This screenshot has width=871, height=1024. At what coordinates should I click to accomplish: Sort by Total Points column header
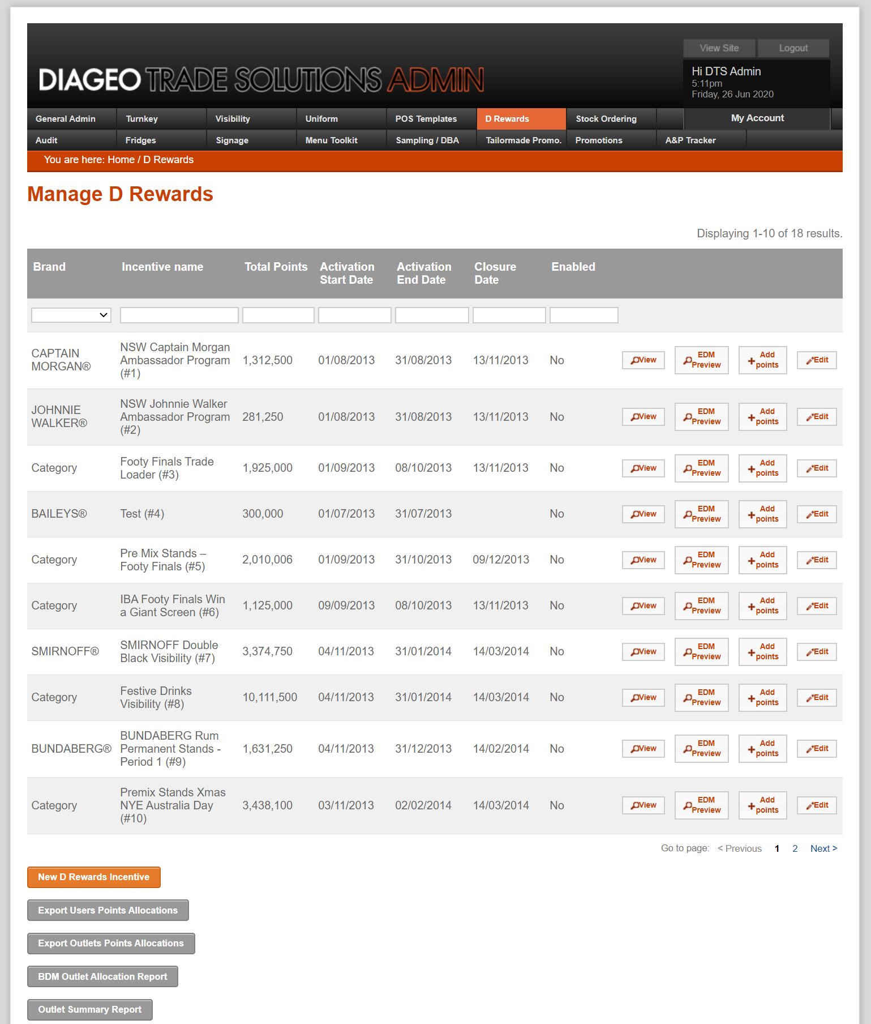coord(276,267)
